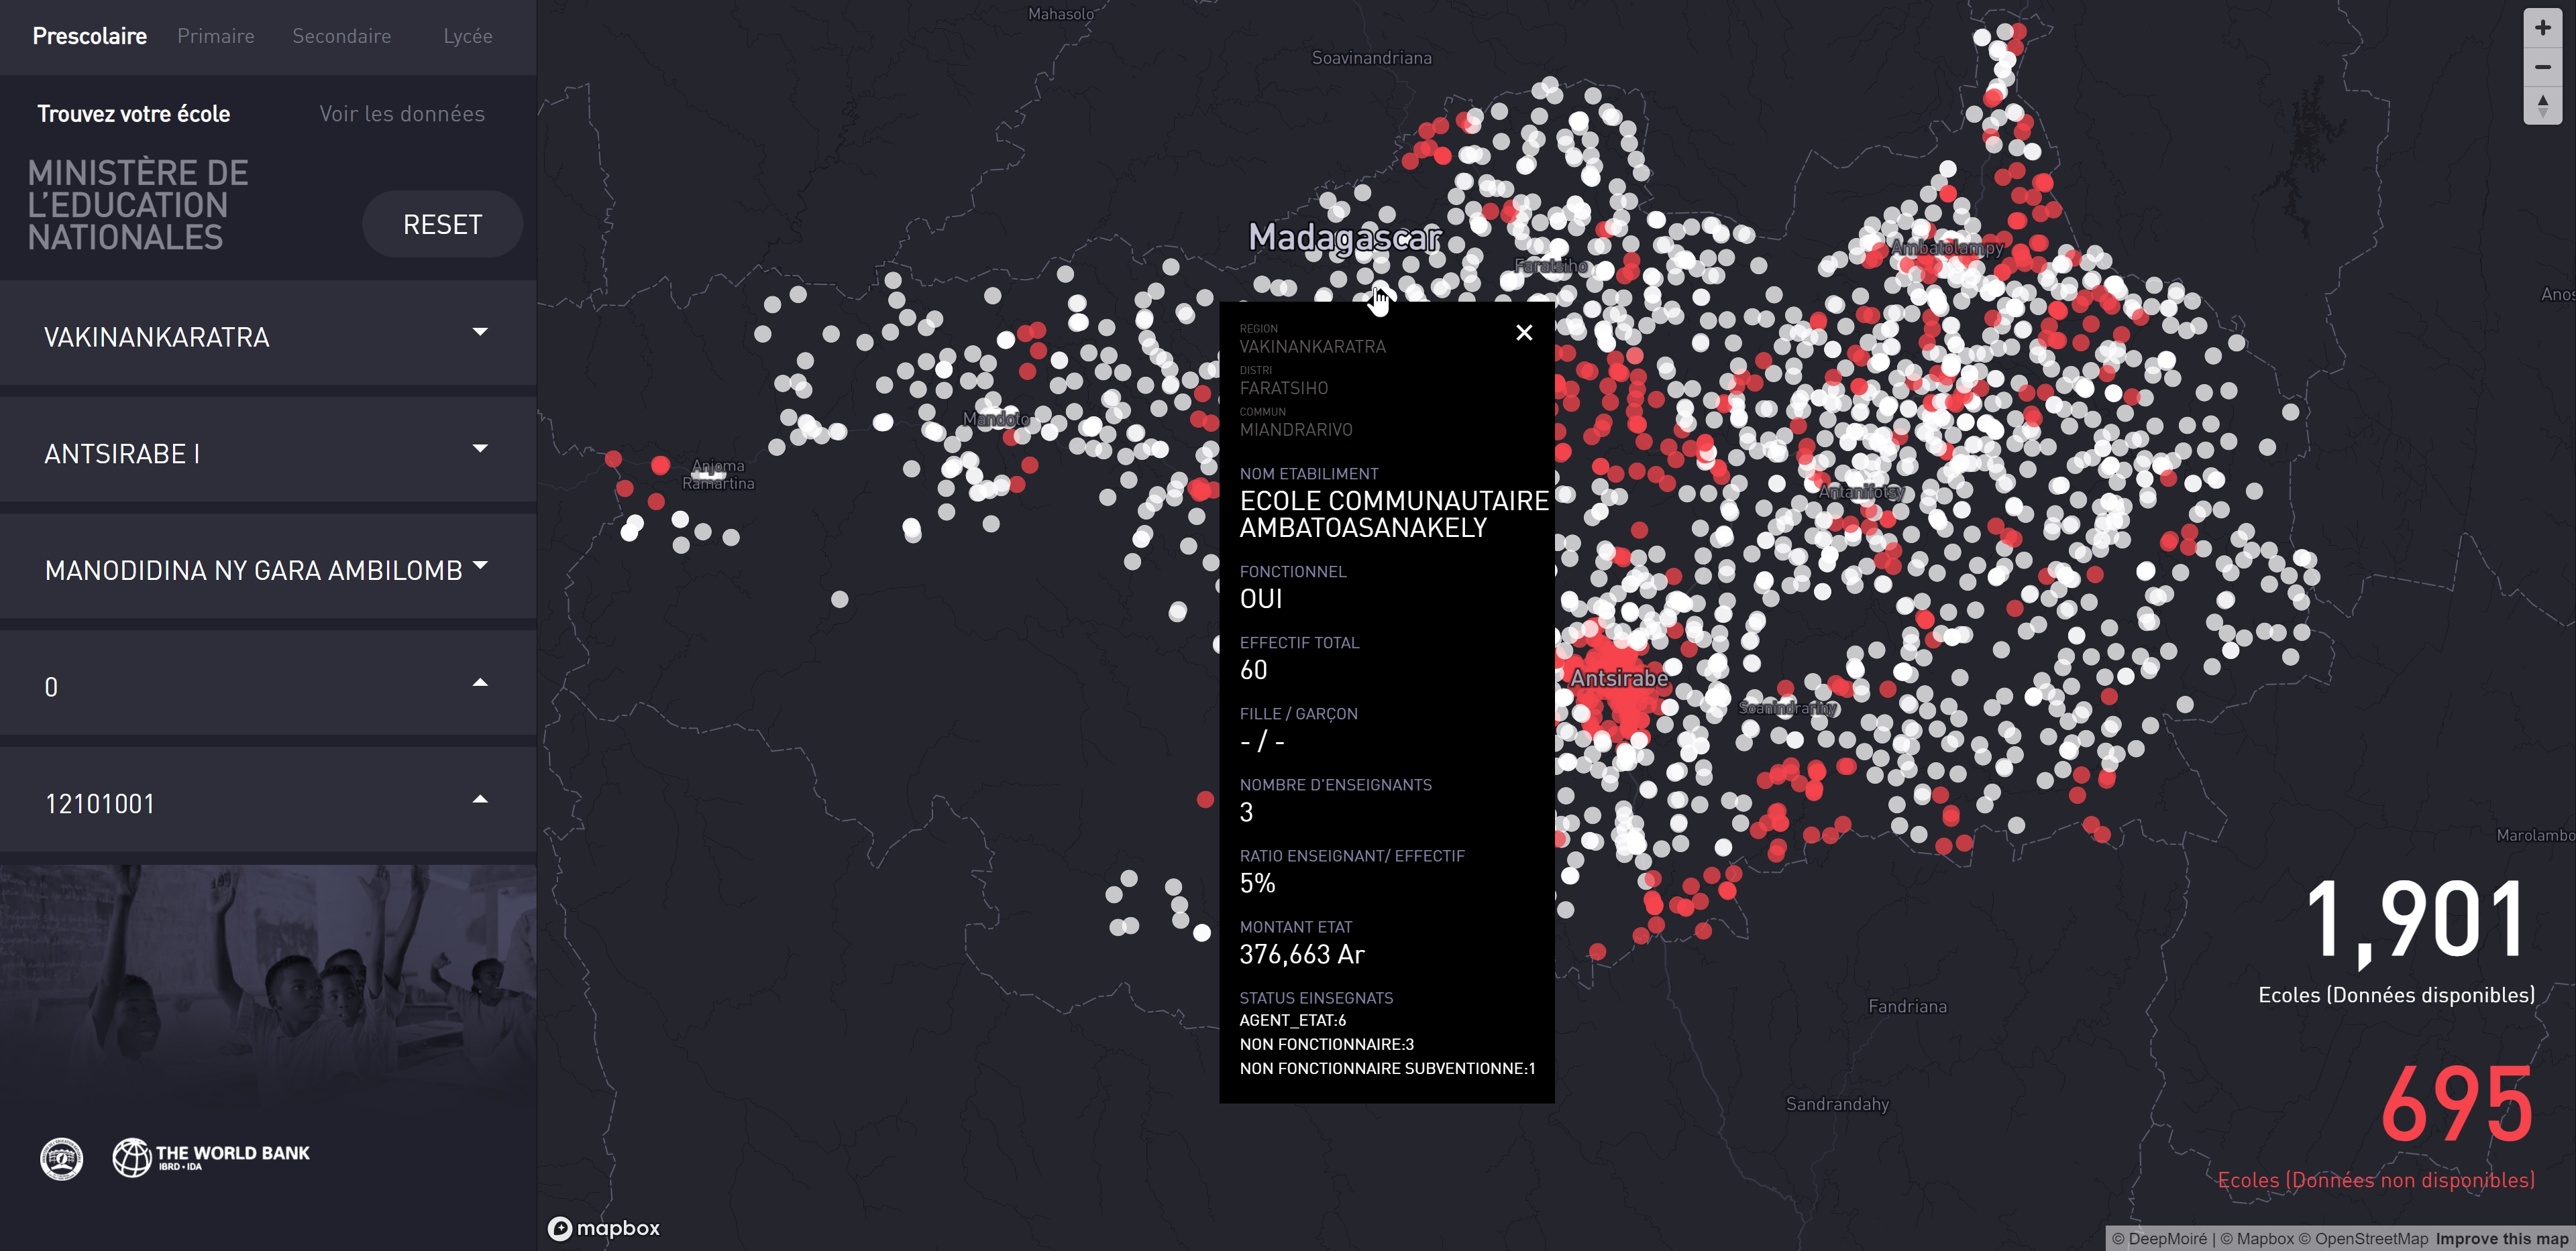Click the RESET button
Image resolution: width=2576 pixels, height=1251 pixels.
click(442, 225)
